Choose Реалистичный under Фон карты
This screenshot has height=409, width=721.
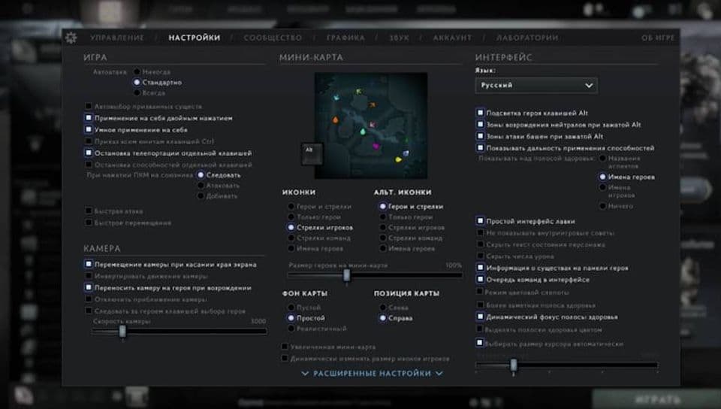[x=291, y=329]
